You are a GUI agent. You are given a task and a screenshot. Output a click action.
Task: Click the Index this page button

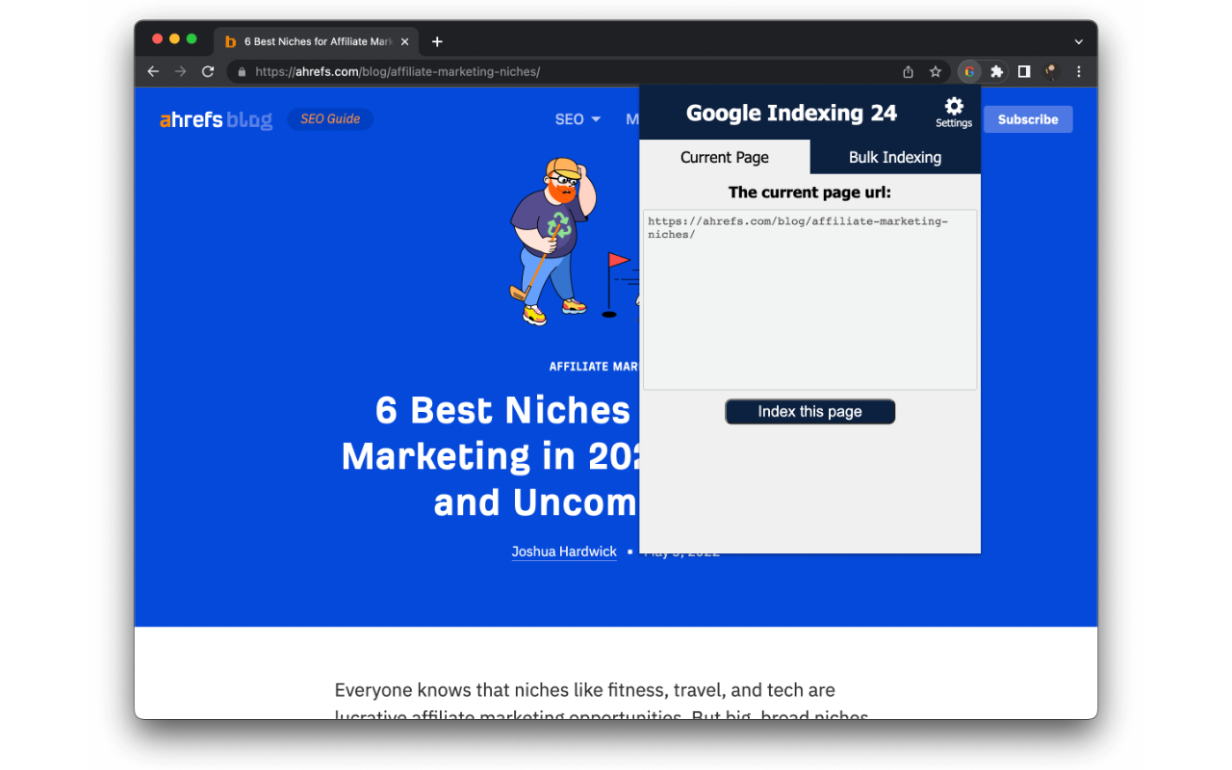pyautogui.click(x=809, y=411)
